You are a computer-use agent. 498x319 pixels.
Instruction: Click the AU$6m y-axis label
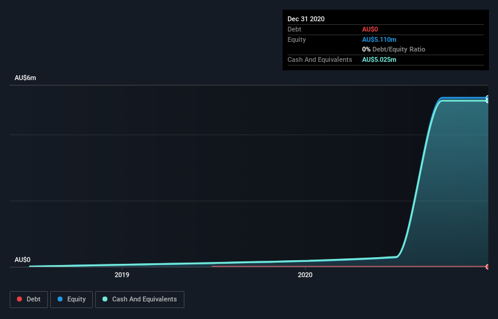tap(25, 78)
